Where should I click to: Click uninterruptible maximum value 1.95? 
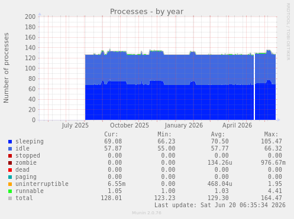click(x=275, y=184)
